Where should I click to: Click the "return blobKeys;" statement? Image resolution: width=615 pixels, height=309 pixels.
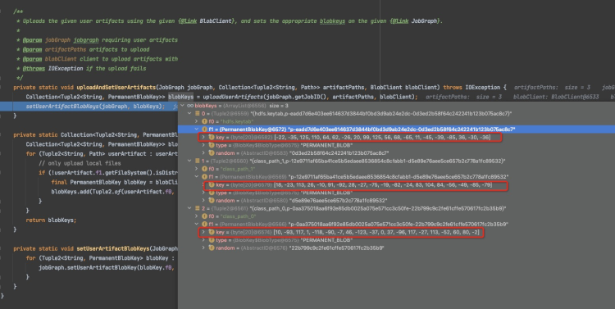51,220
